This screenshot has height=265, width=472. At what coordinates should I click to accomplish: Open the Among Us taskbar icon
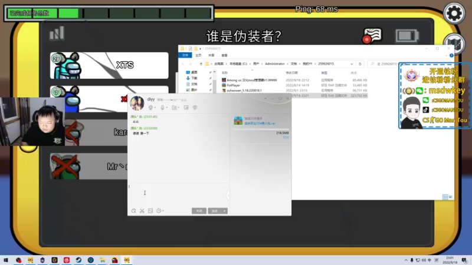tap(114, 260)
